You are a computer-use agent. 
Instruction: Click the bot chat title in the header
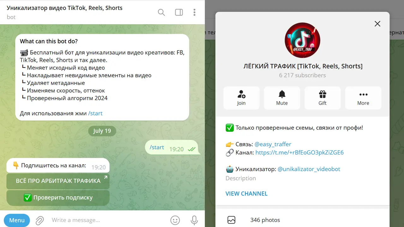tap(65, 8)
